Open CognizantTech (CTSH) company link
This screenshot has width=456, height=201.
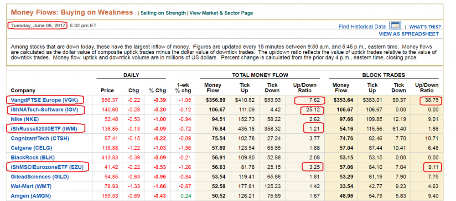point(40,138)
